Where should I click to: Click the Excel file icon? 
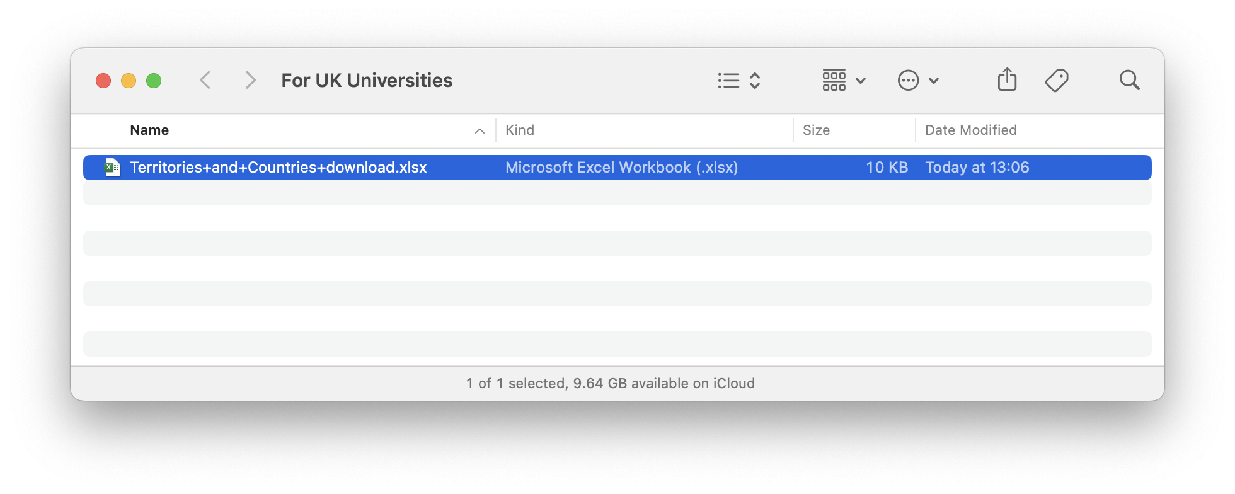[x=112, y=168]
